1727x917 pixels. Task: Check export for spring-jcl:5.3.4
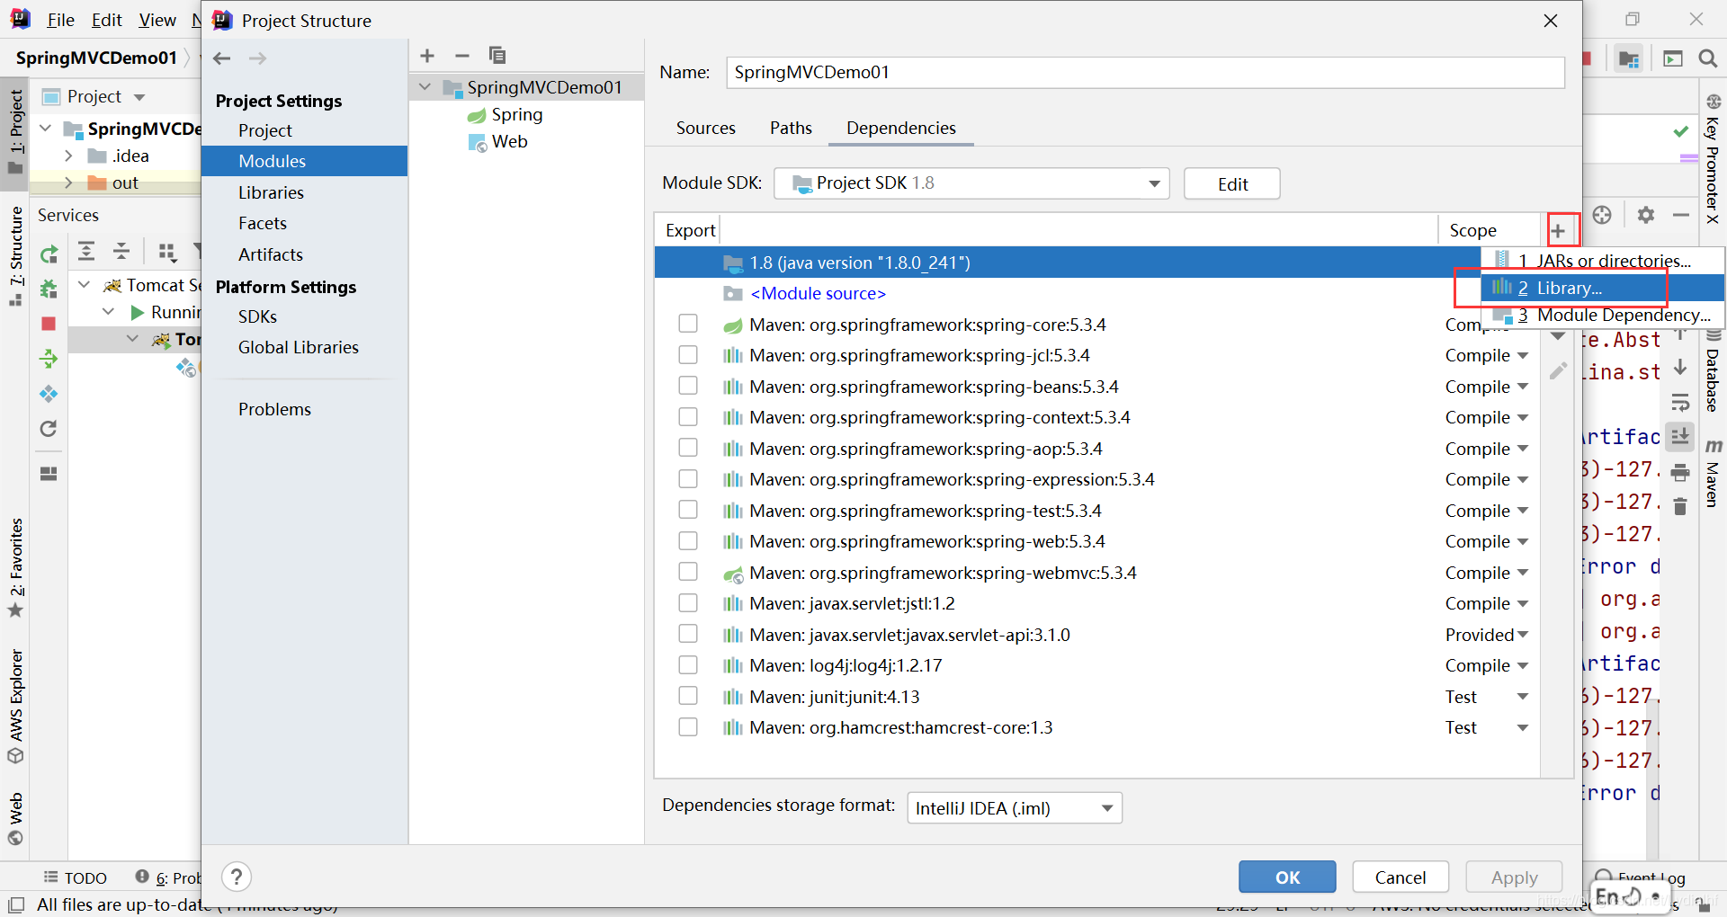tap(688, 355)
